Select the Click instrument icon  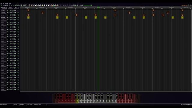[37, 5]
